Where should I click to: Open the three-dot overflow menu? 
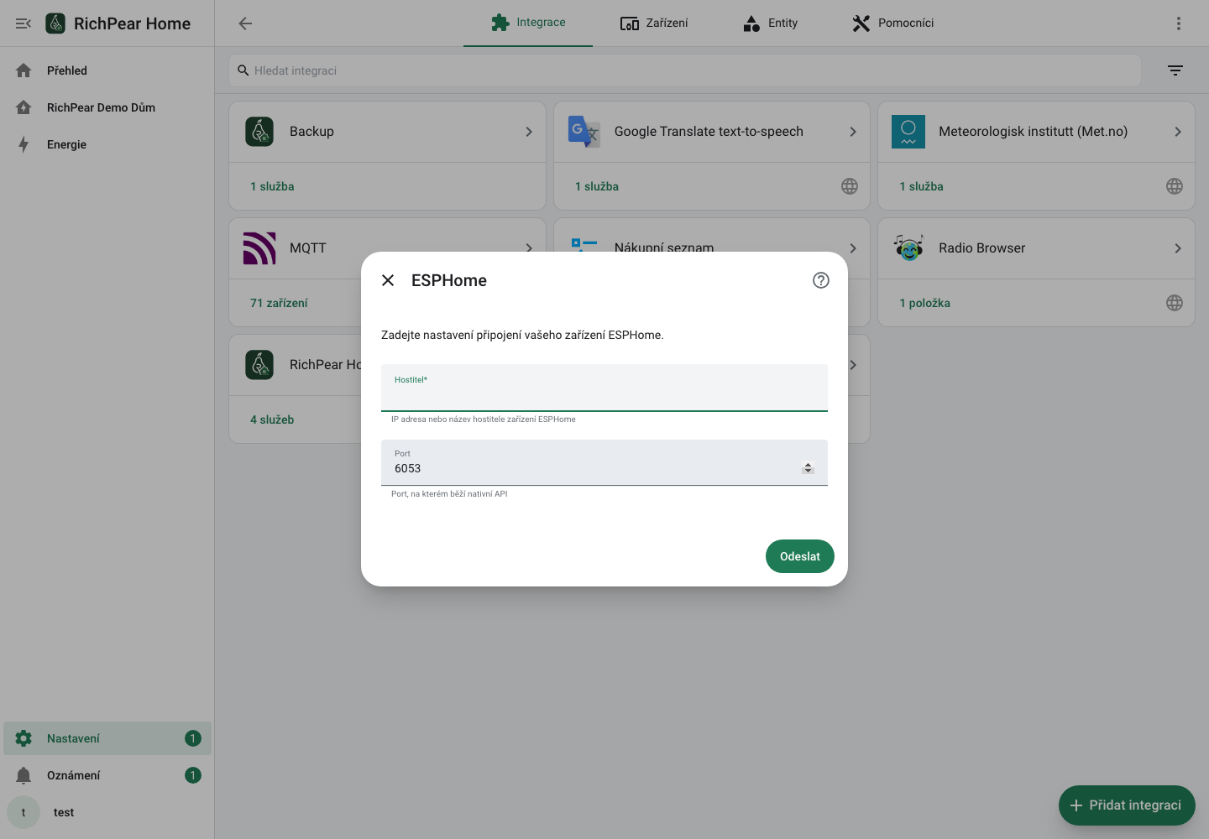1179,23
